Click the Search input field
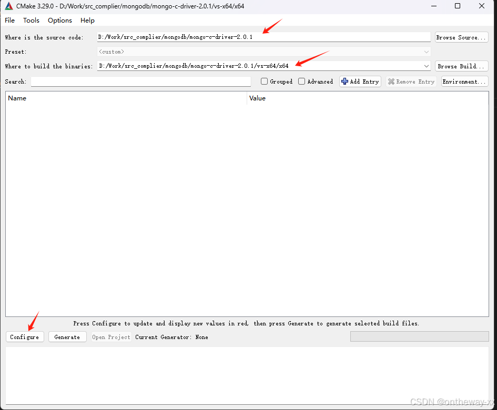Viewport: 497px width, 410px height. (x=141, y=81)
